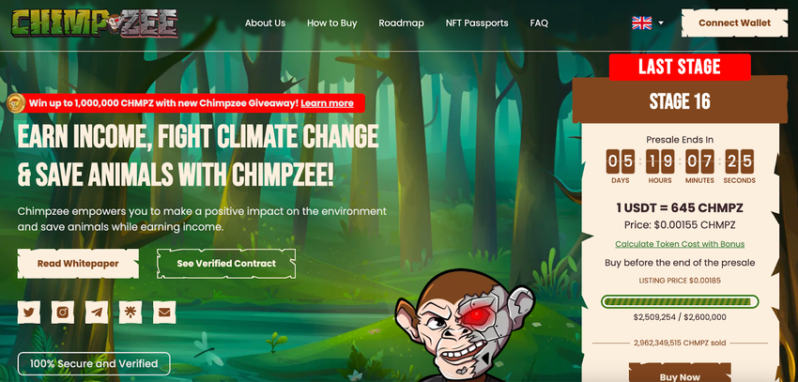Image resolution: width=798 pixels, height=382 pixels.
Task: Open the Instagram social icon
Action: 63,313
